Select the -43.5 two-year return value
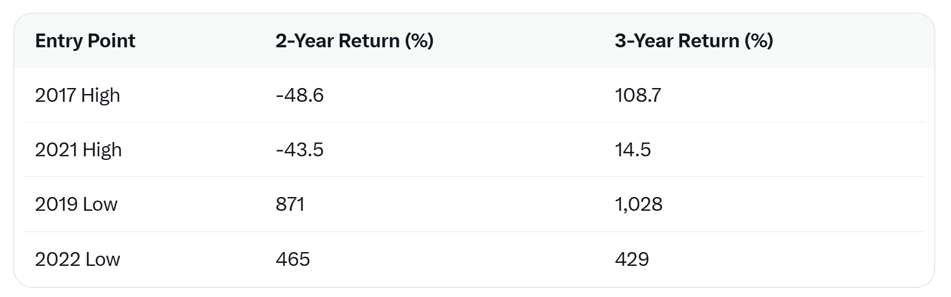The image size is (951, 297). tap(300, 150)
